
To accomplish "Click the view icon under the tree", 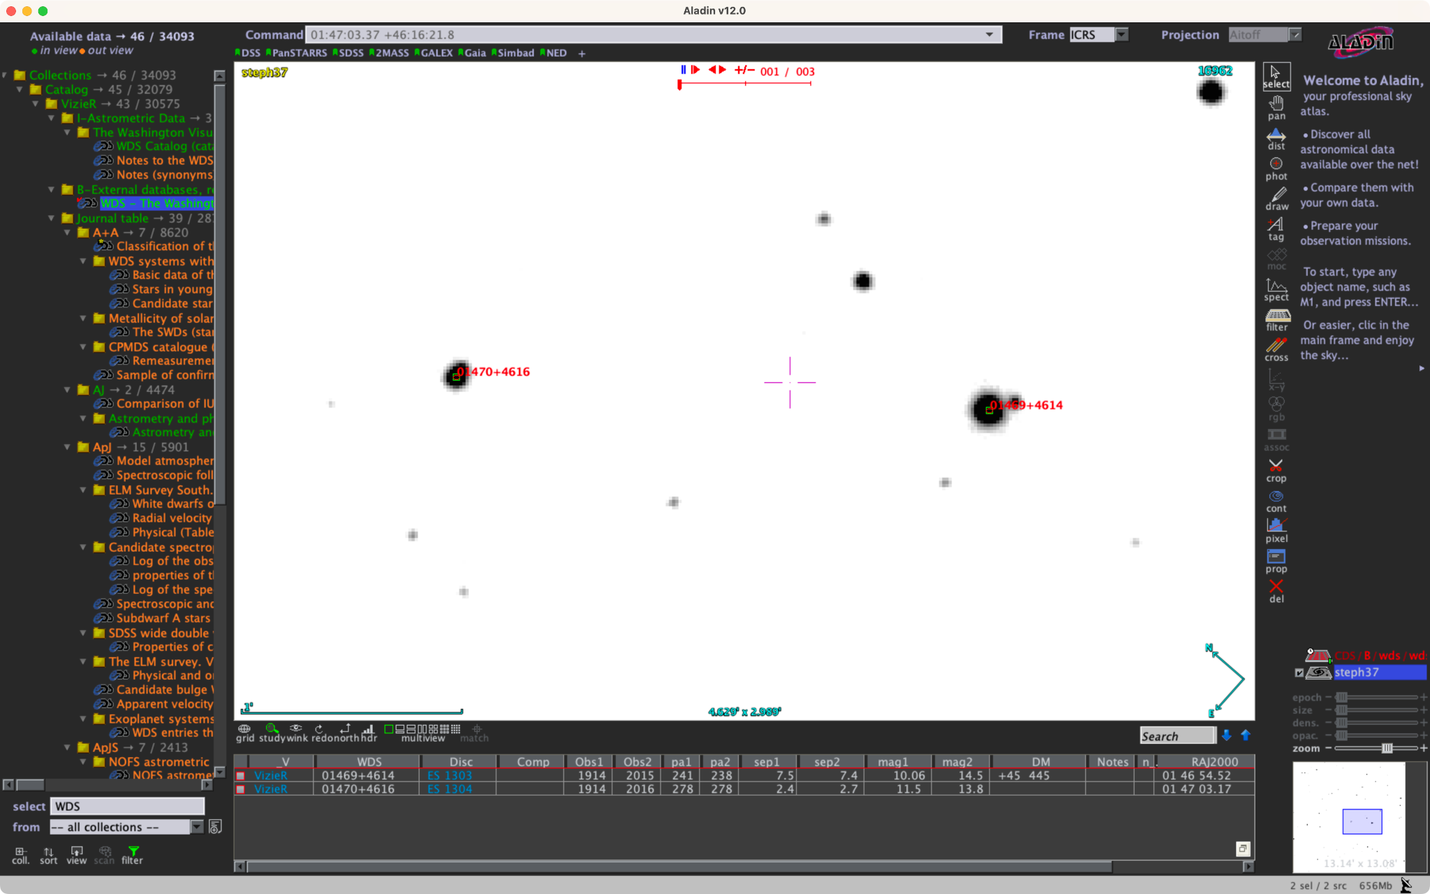I will 76,855.
